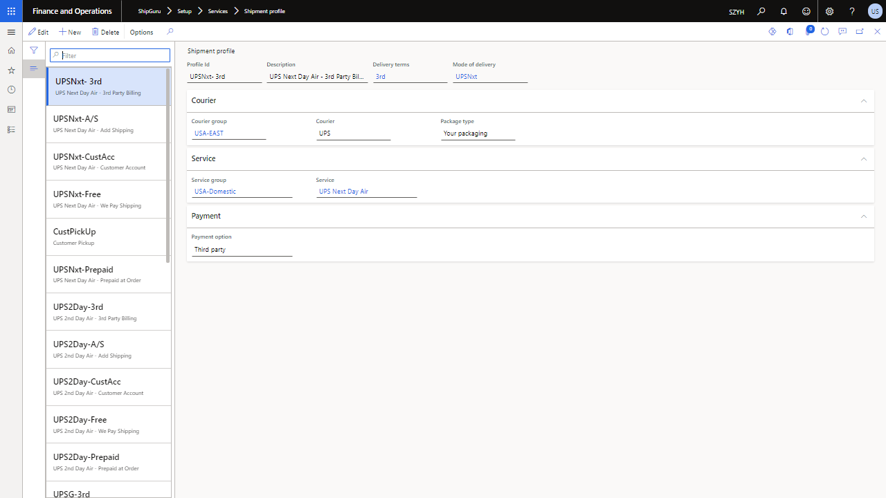
Task: Click ShipGuru in the breadcrumb
Action: 149,11
